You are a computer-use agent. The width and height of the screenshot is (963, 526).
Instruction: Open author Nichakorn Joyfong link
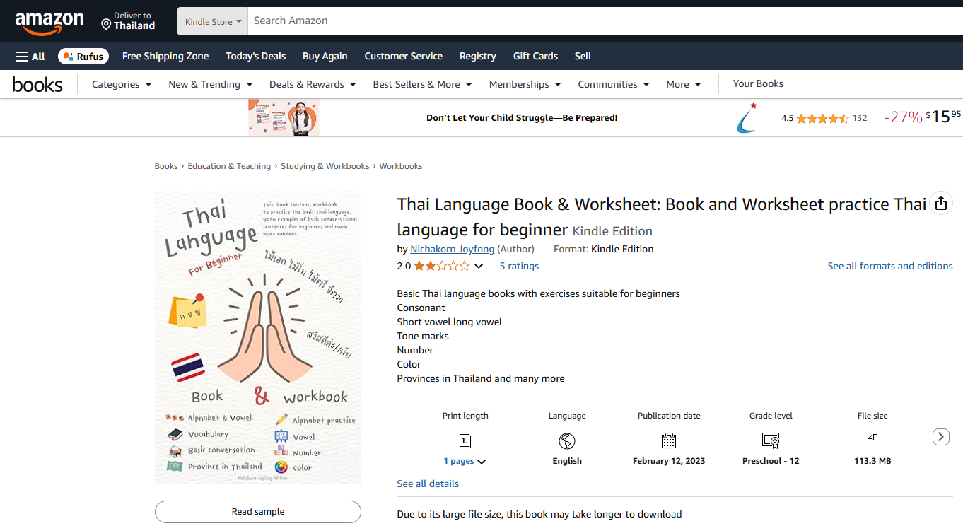pos(453,249)
